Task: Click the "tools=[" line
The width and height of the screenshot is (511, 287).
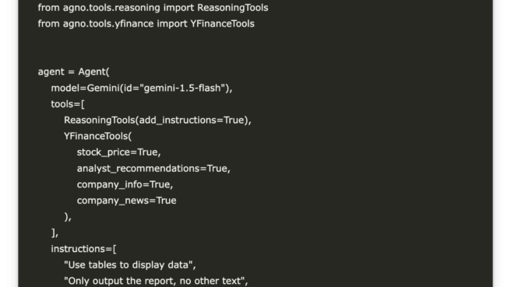Action: pos(68,104)
